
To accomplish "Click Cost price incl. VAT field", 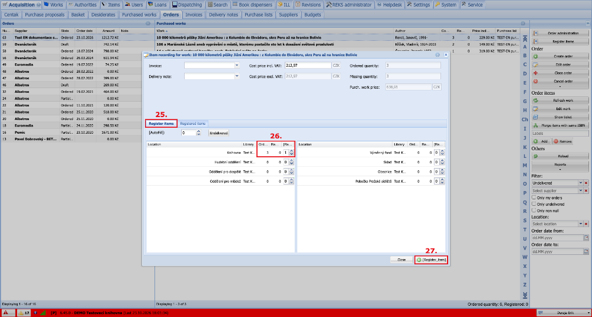I will pos(308,65).
